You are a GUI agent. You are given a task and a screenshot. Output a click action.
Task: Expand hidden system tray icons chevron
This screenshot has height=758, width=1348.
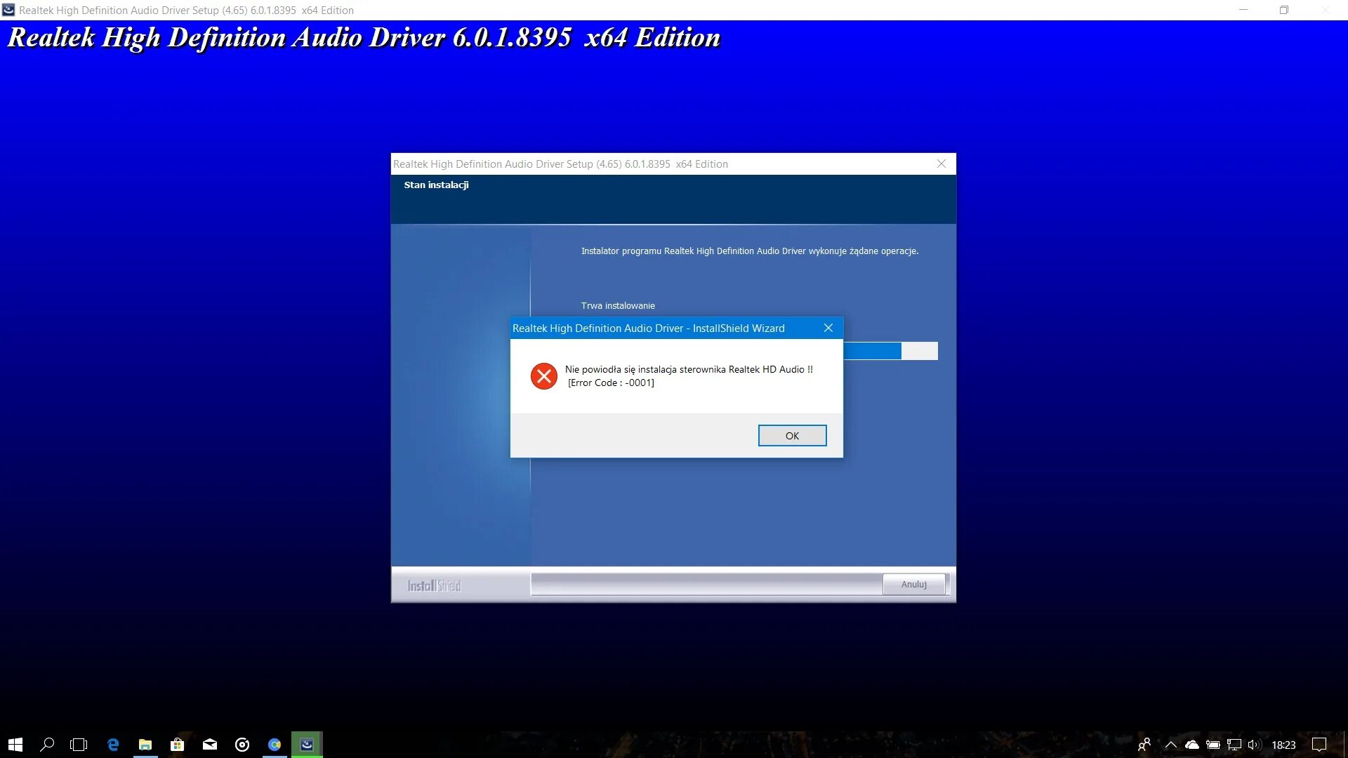click(x=1170, y=745)
